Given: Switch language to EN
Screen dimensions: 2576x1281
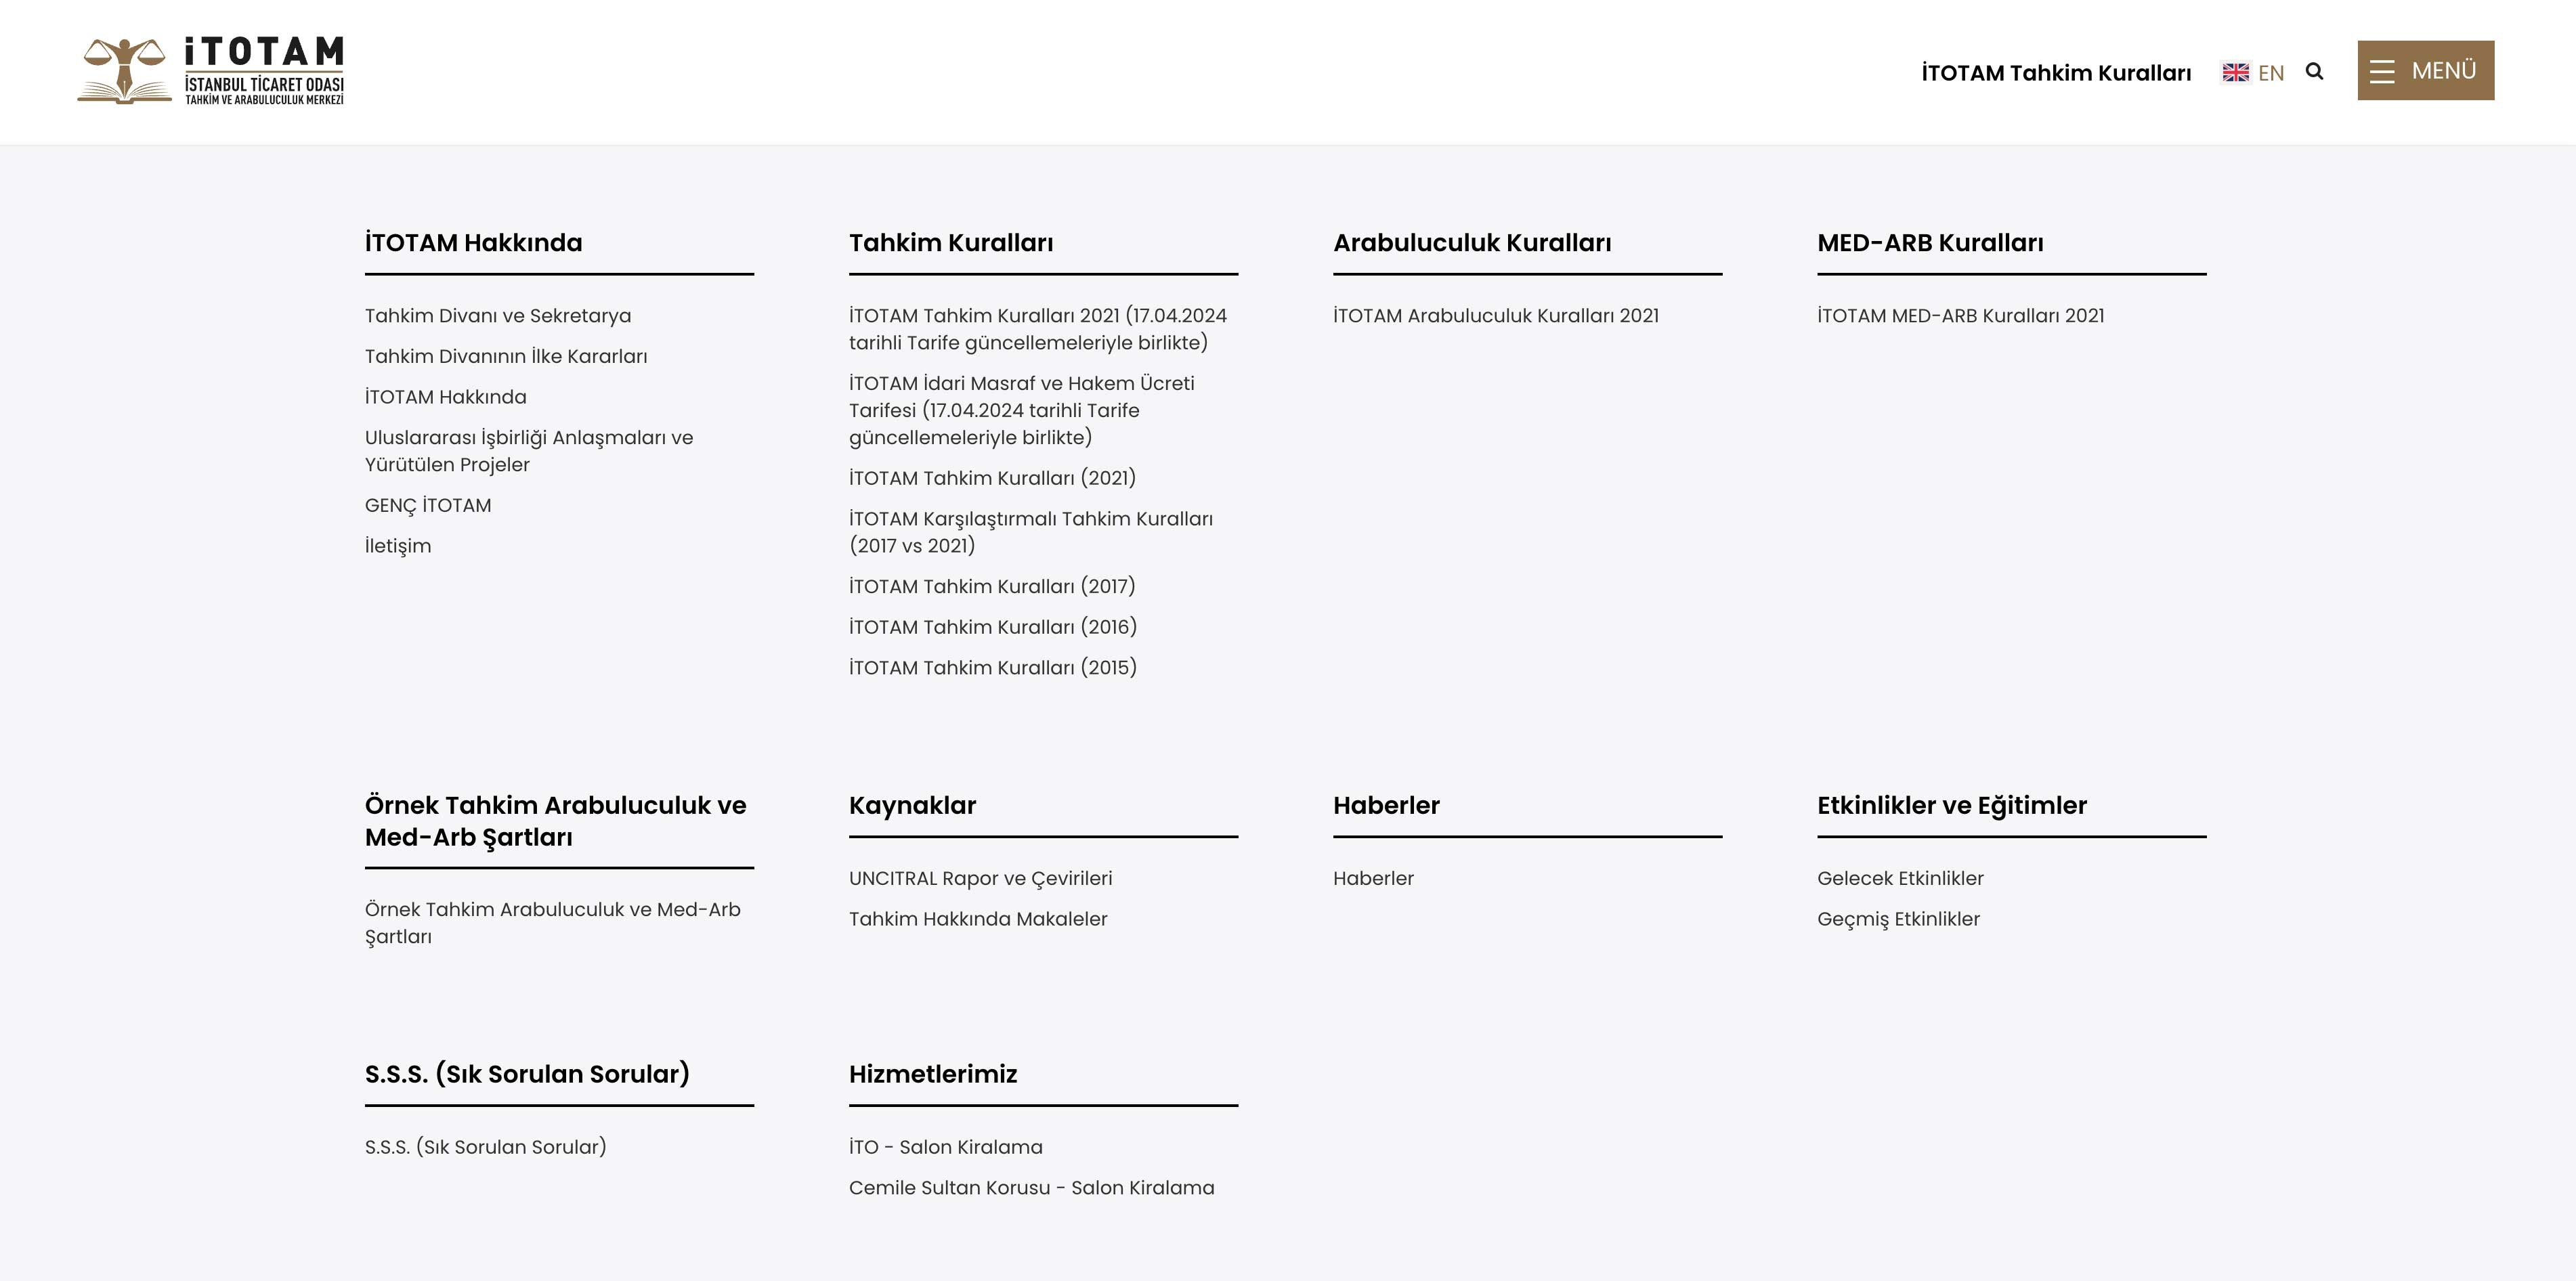Looking at the screenshot, I should click(x=2270, y=73).
